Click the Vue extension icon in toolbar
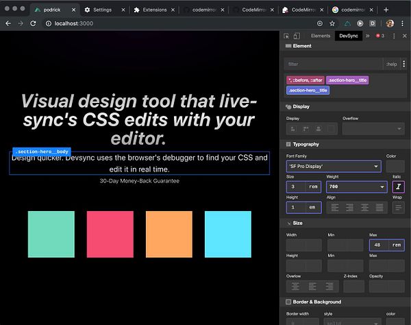This screenshot has height=325, width=411. click(x=347, y=23)
